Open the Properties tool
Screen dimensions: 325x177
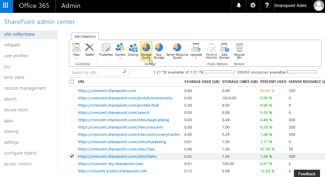coord(106,50)
